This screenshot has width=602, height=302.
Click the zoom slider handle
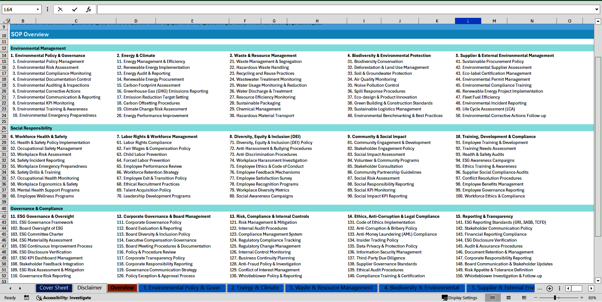[555, 298]
